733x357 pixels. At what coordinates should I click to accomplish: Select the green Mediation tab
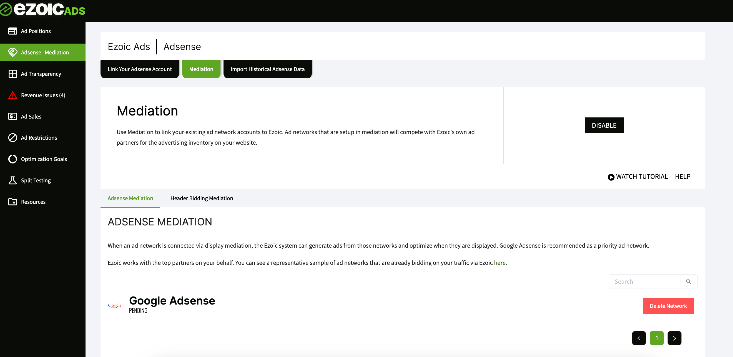coord(201,69)
